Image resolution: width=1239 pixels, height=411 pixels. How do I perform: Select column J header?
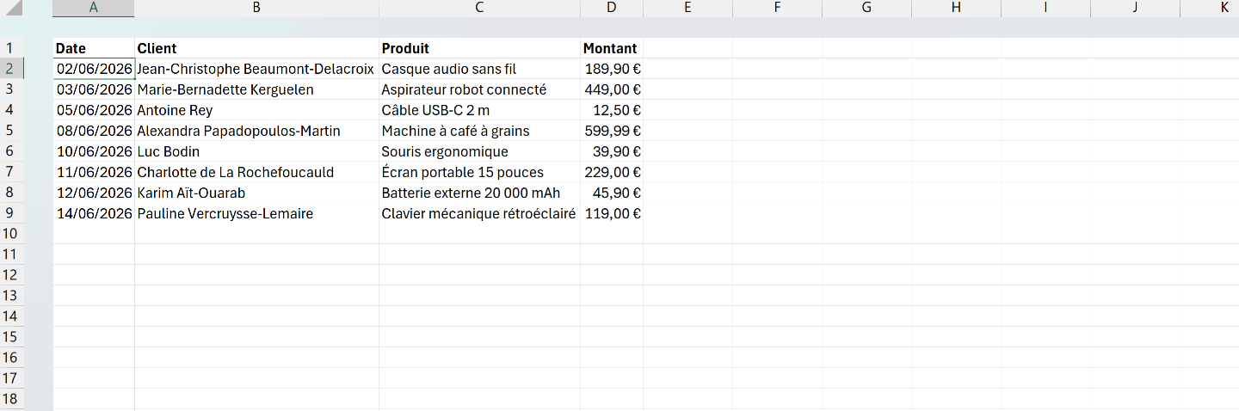point(1135,8)
